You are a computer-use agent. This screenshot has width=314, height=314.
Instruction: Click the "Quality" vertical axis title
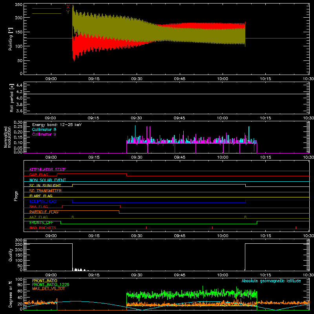tap(11, 255)
